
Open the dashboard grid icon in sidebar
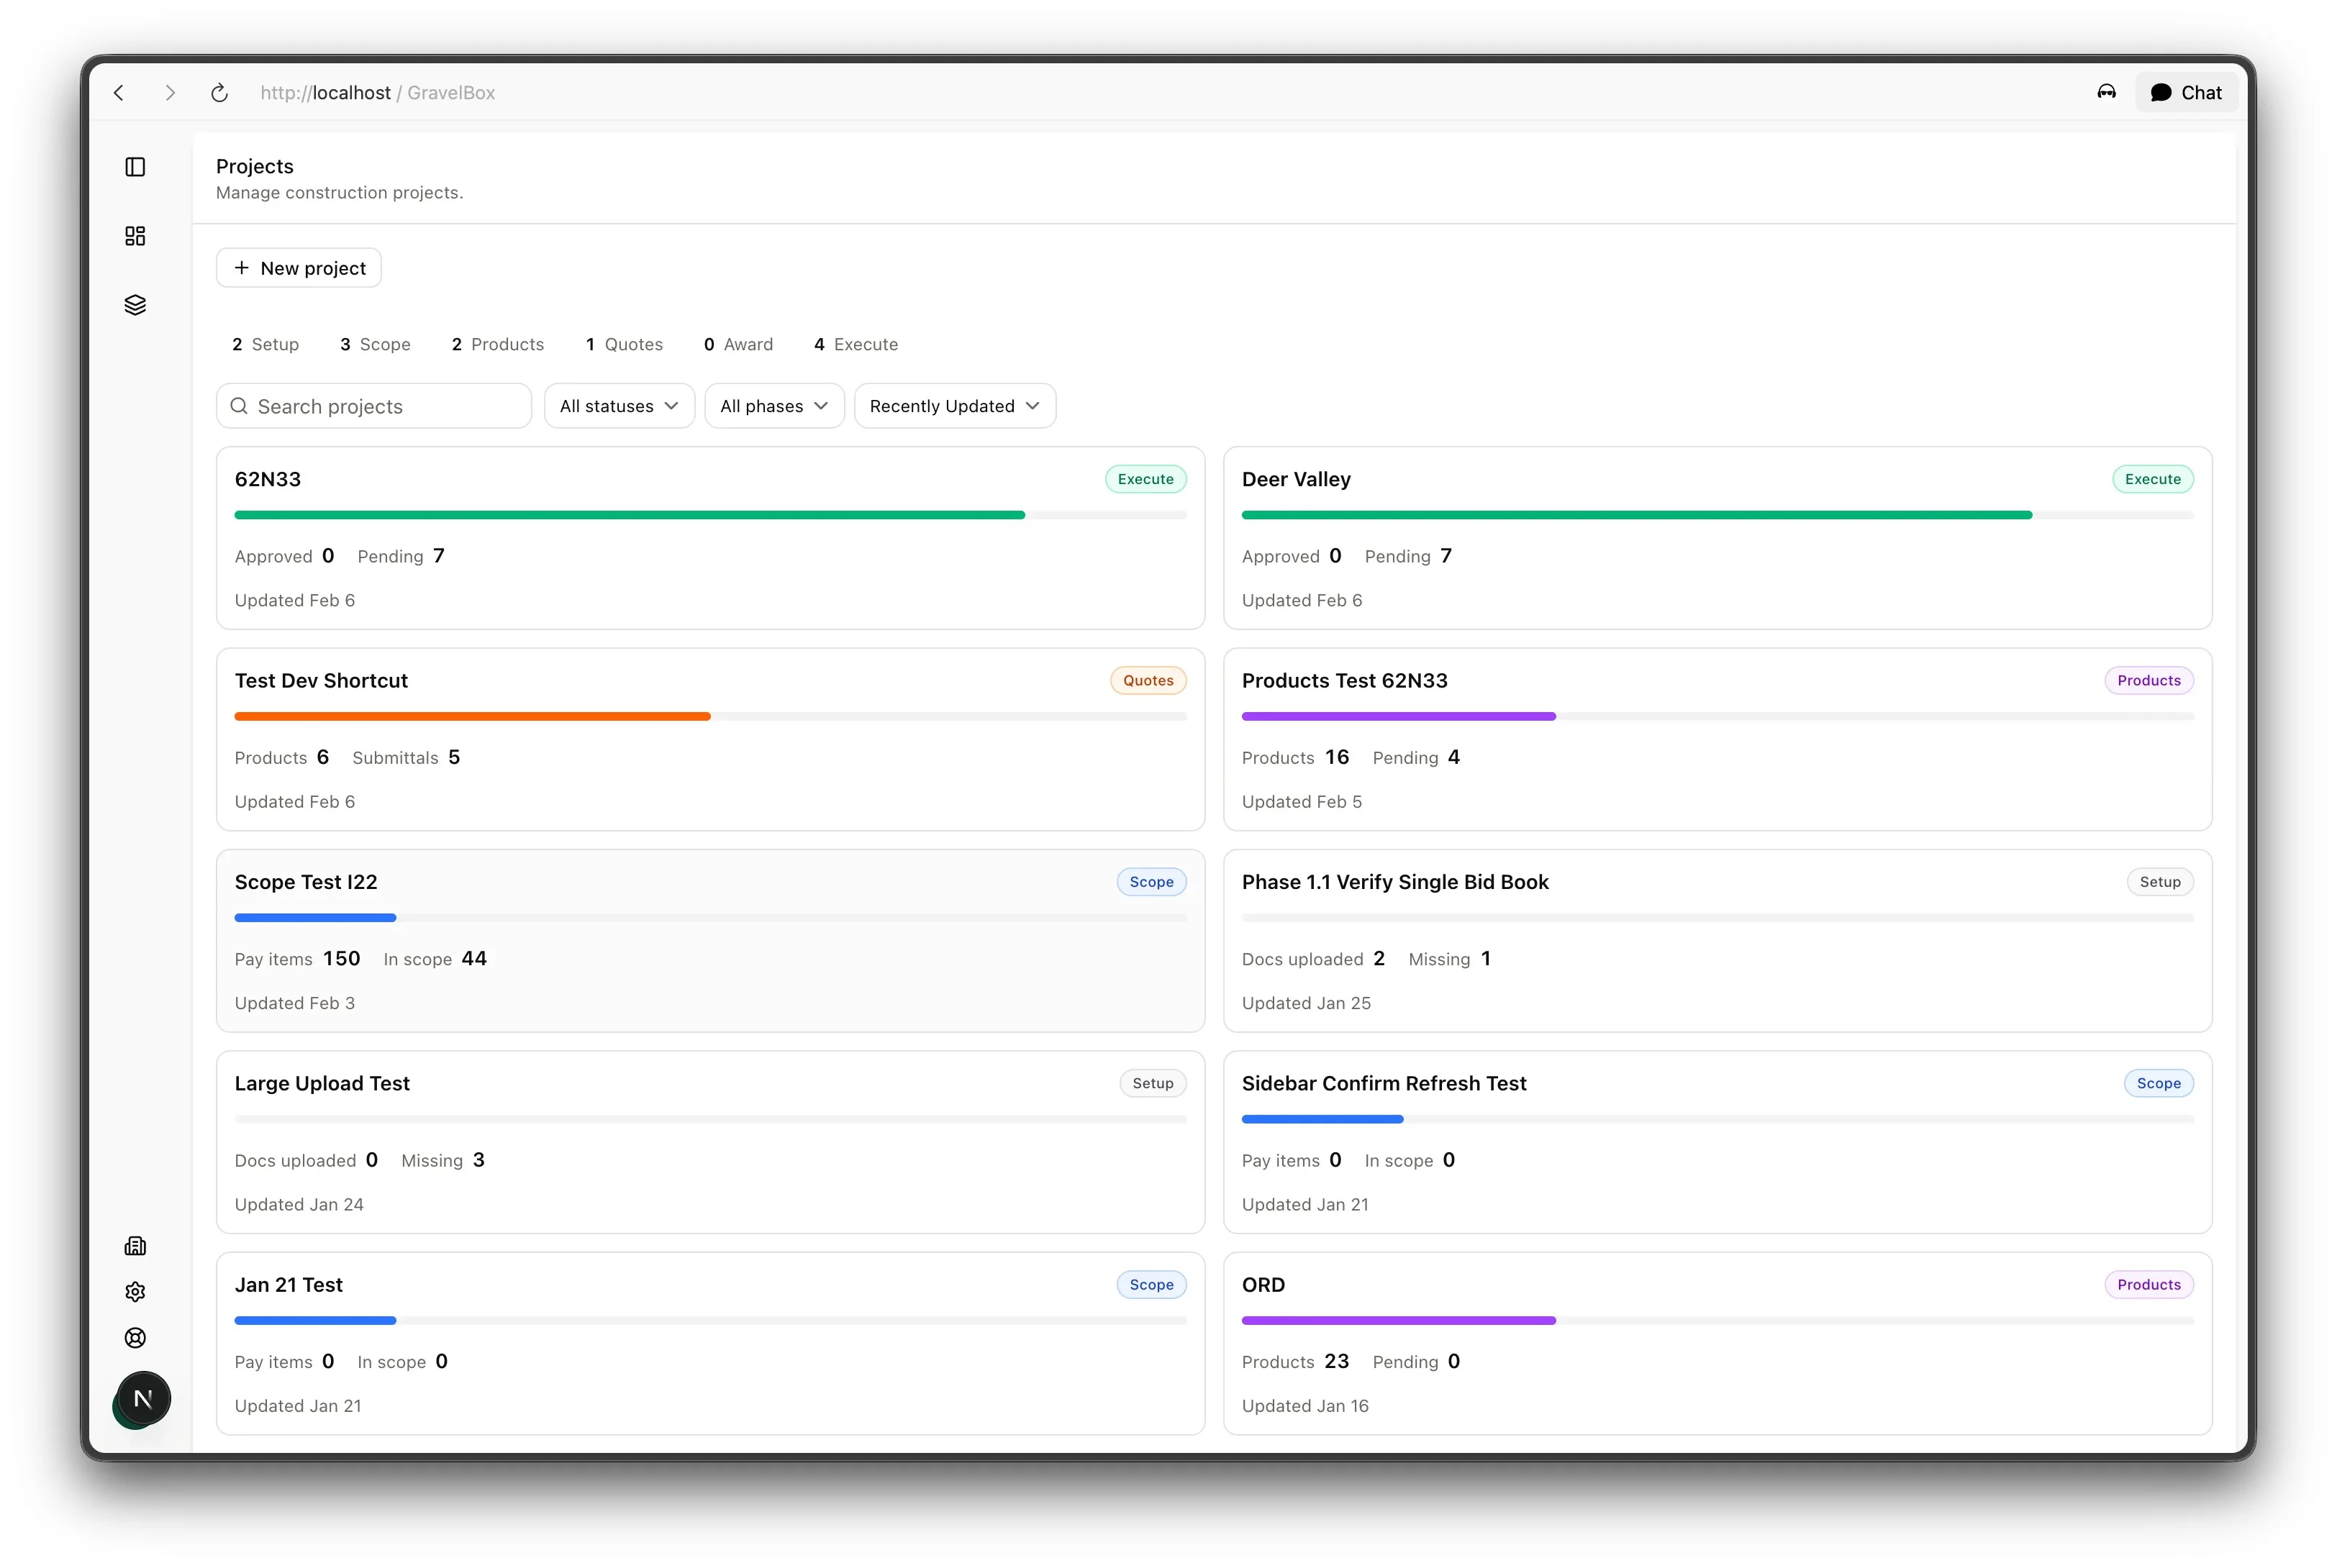135,236
